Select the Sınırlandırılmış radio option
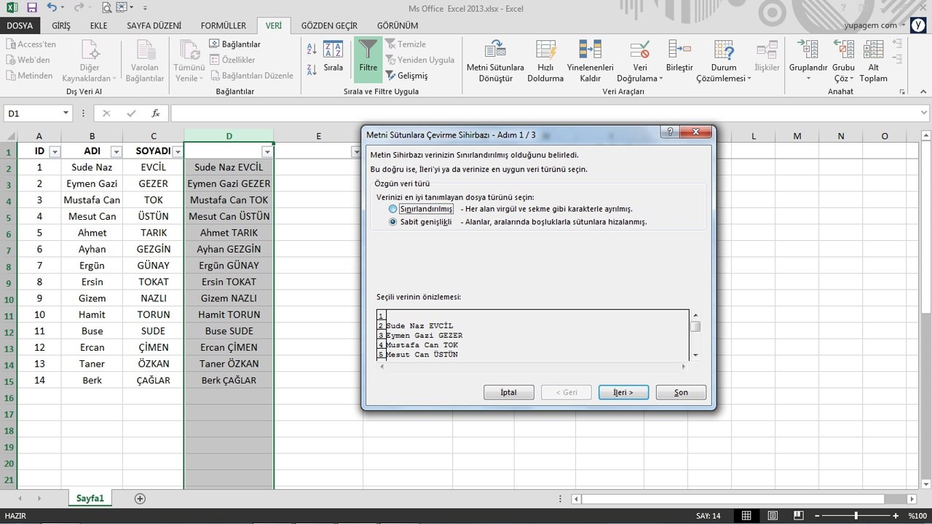This screenshot has width=932, height=524. point(393,209)
